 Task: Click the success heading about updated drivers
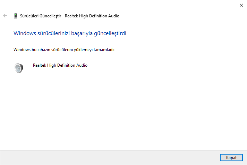click(70, 33)
